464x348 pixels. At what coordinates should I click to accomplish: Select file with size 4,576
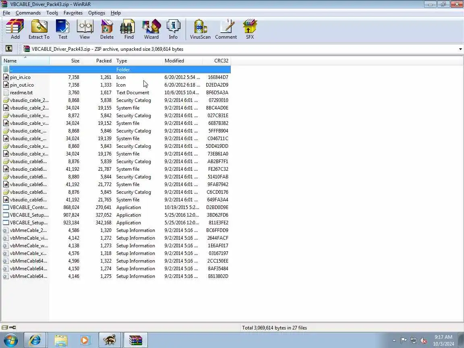[116, 253]
